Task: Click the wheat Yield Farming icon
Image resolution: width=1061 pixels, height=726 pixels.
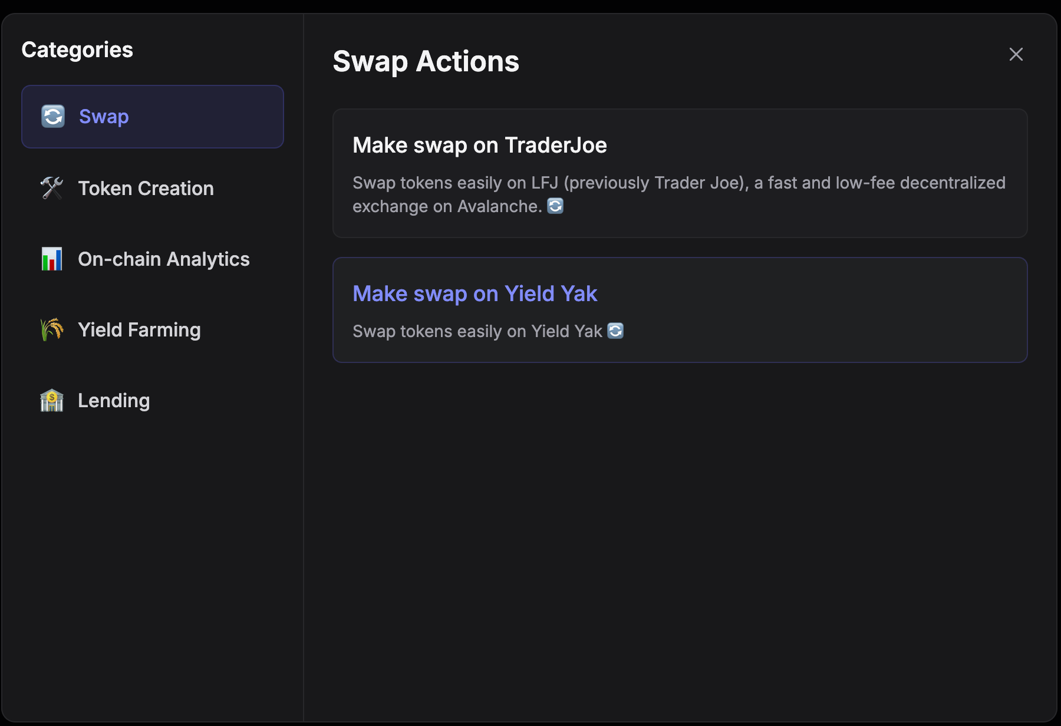Action: (x=52, y=330)
